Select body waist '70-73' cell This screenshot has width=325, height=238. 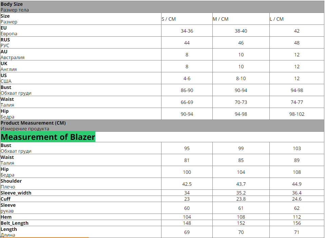pyautogui.click(x=241, y=102)
